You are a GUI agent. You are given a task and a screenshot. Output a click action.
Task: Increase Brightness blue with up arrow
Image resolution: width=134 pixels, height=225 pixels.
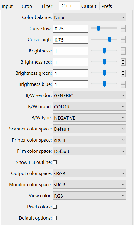click(x=123, y=83)
